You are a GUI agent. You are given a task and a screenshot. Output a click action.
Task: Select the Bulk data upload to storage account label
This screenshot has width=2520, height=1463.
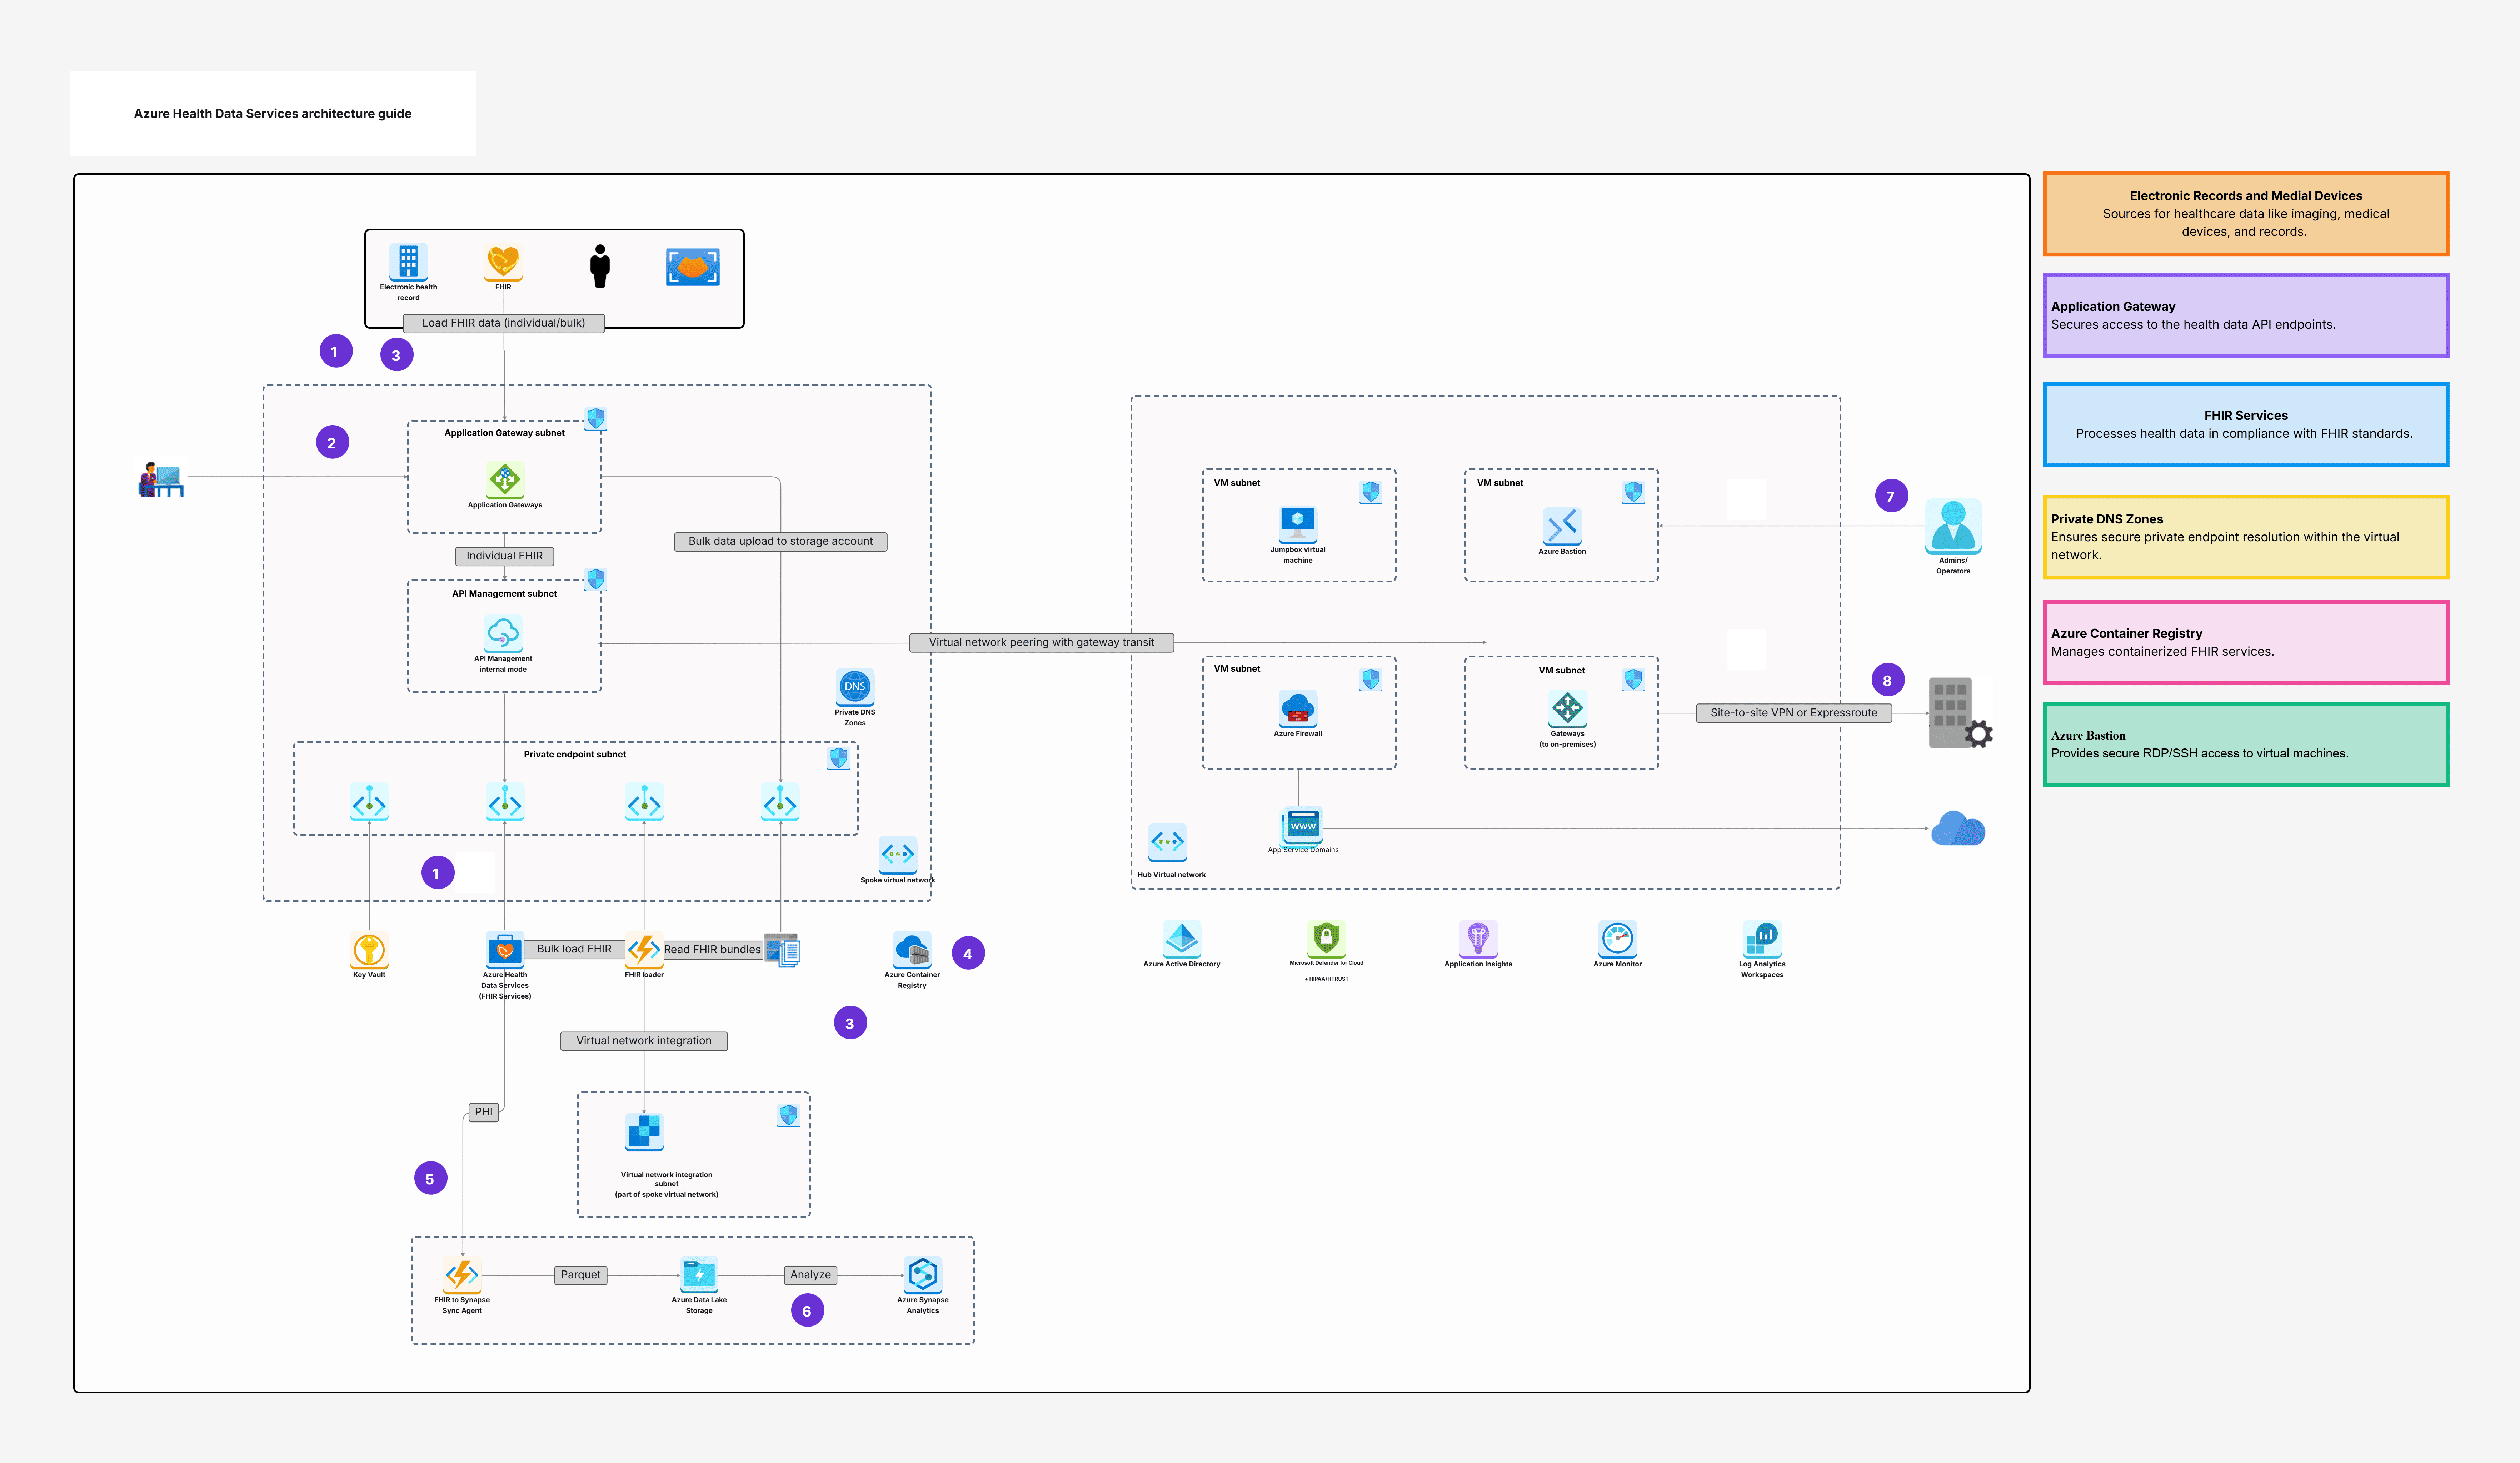tap(780, 542)
